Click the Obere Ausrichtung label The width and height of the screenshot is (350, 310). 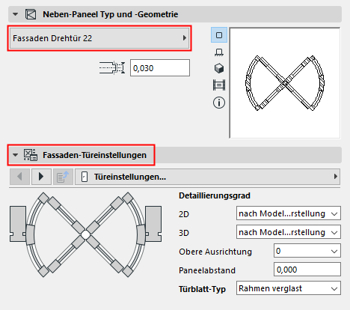point(215,252)
